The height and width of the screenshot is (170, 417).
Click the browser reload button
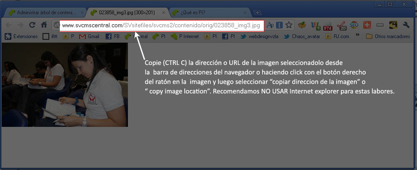32,25
